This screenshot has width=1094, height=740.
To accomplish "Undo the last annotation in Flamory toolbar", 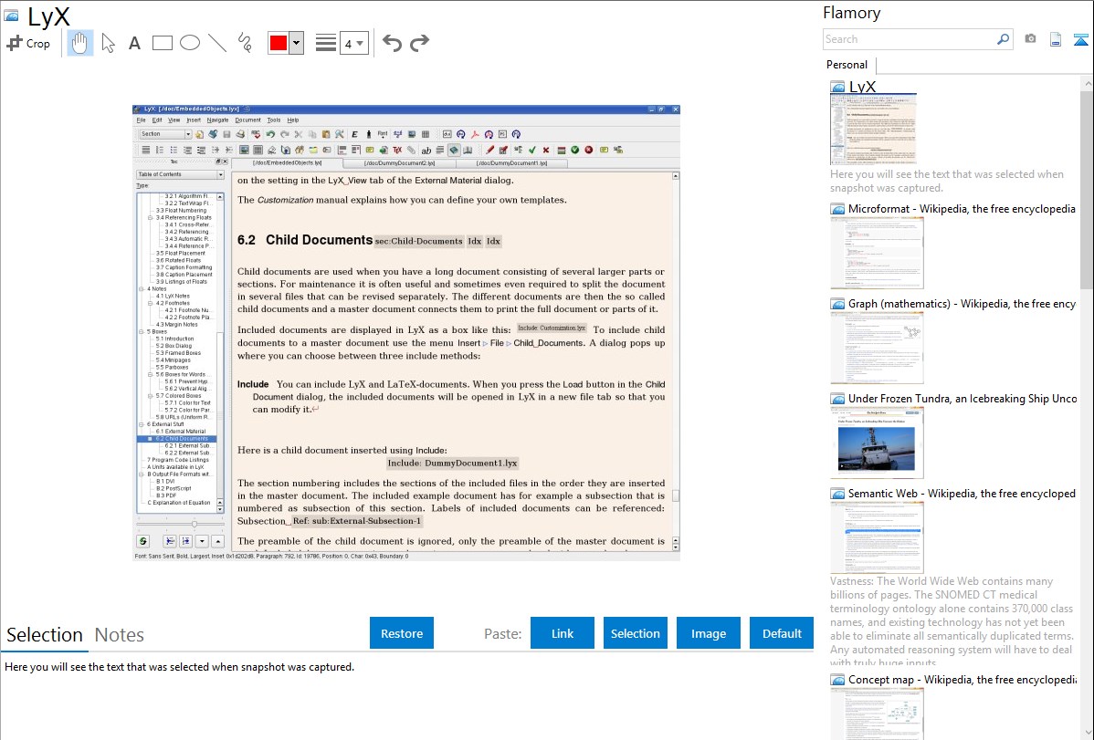I will [x=392, y=43].
